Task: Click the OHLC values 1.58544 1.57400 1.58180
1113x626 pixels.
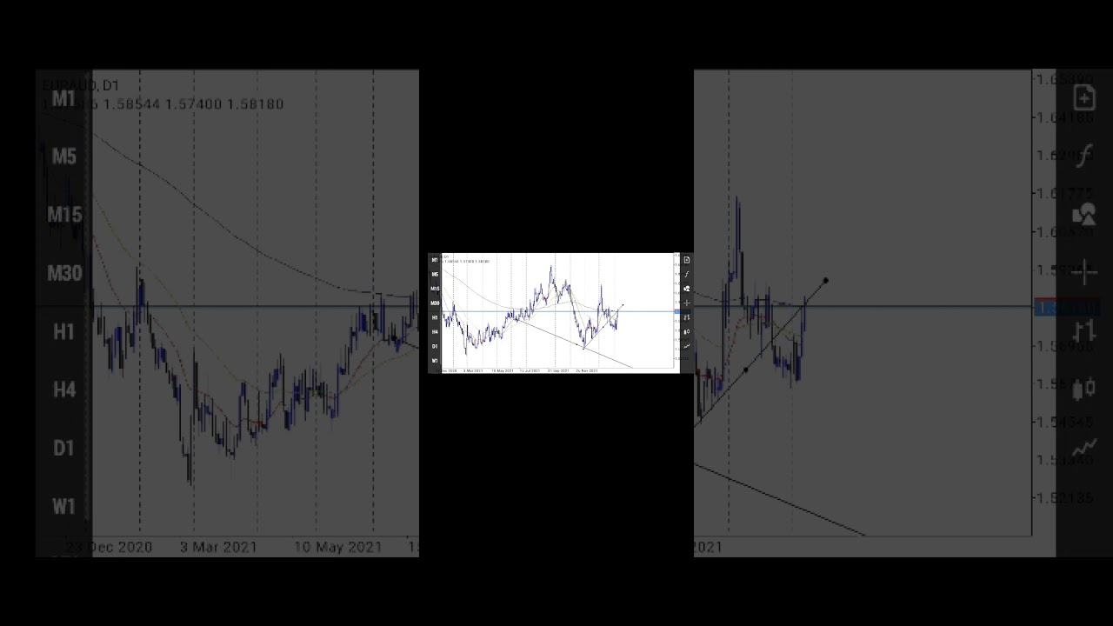Action: tap(193, 104)
